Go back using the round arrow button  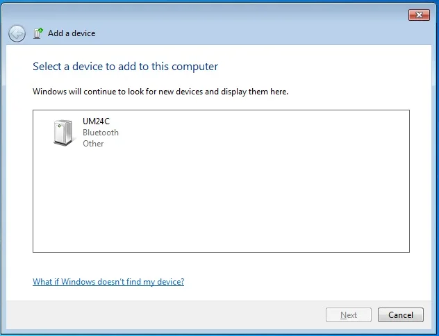click(17, 33)
